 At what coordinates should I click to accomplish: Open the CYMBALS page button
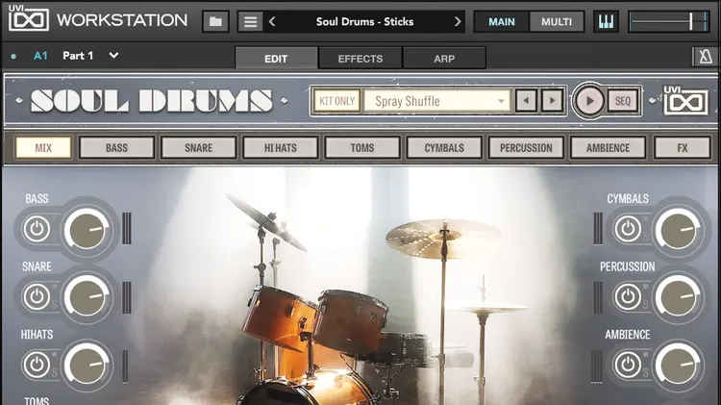coord(444,148)
